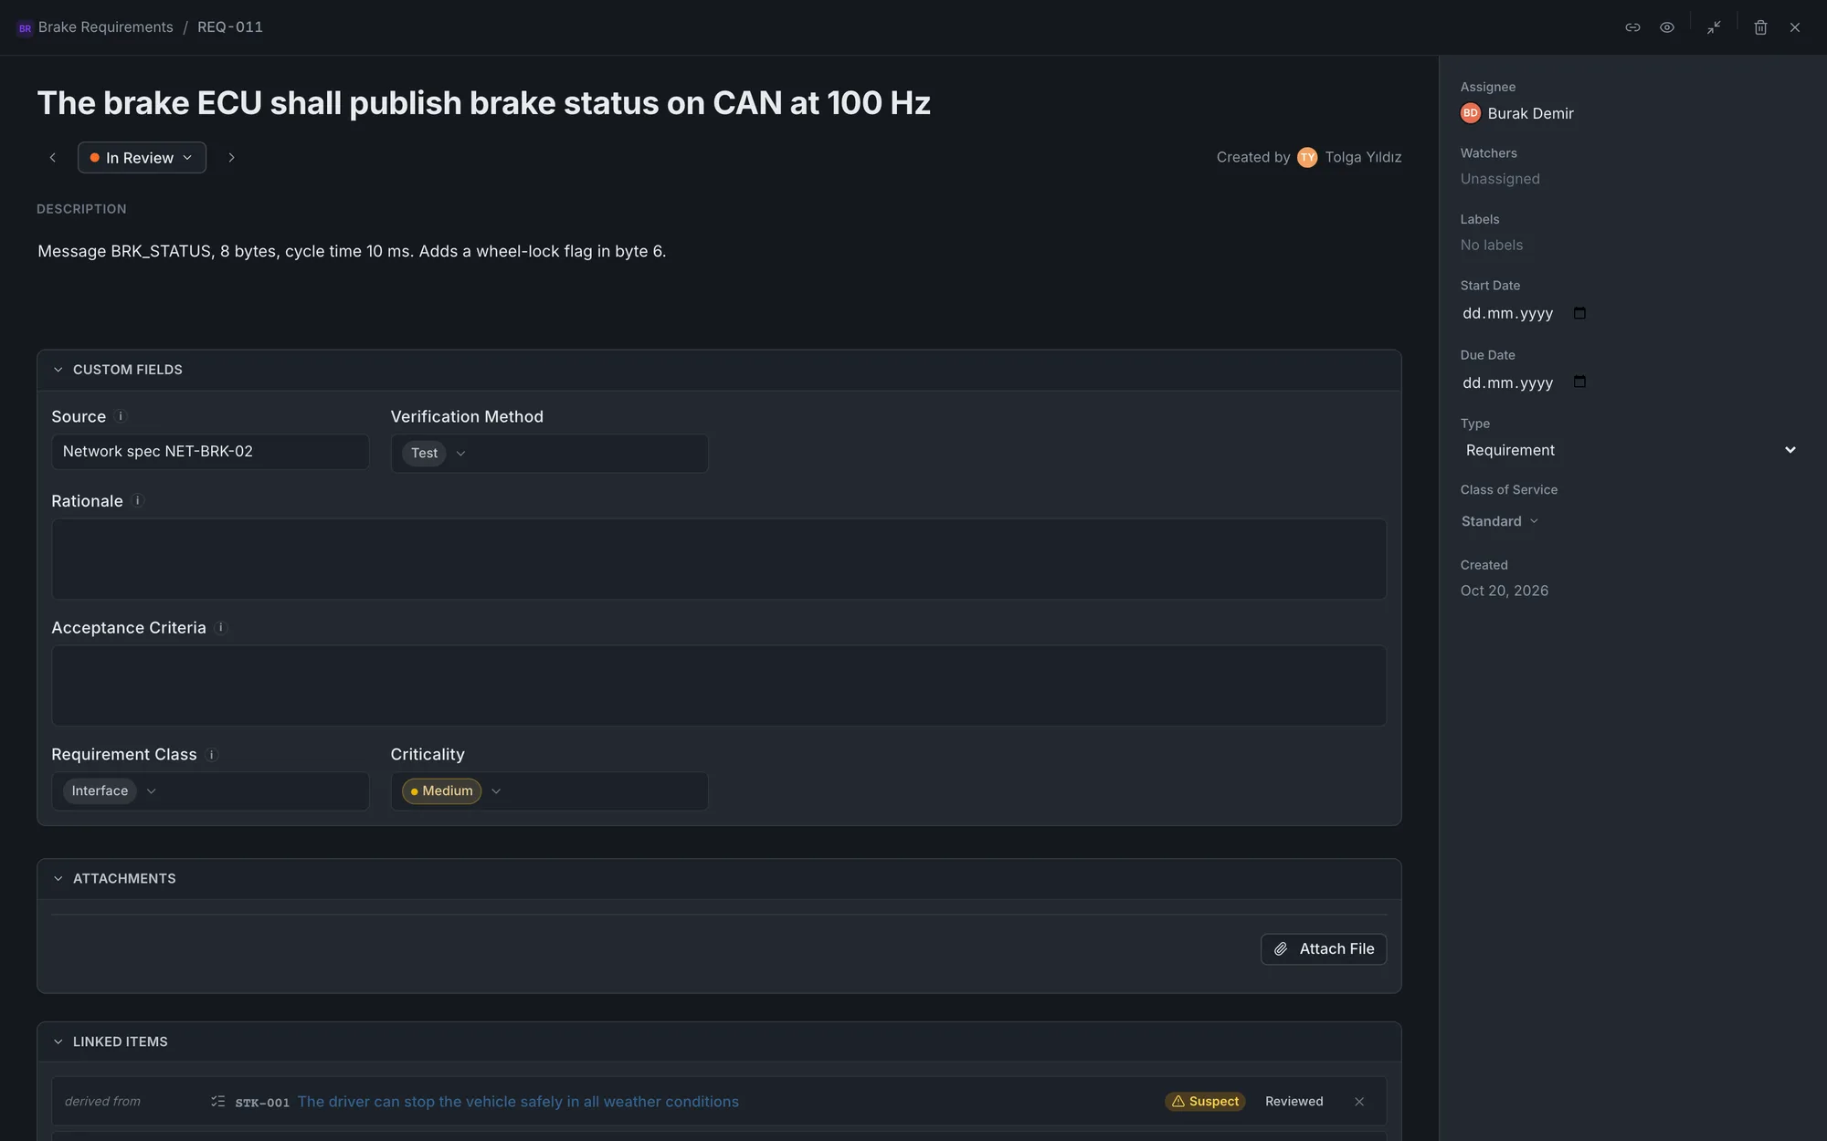This screenshot has width=1827, height=1141.
Task: Collapse the Custom Fields section
Action: (58, 370)
